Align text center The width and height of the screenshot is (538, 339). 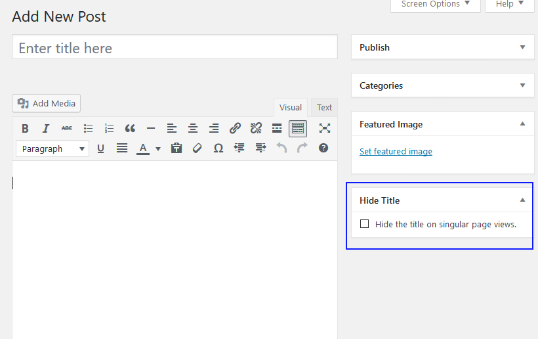(193, 129)
